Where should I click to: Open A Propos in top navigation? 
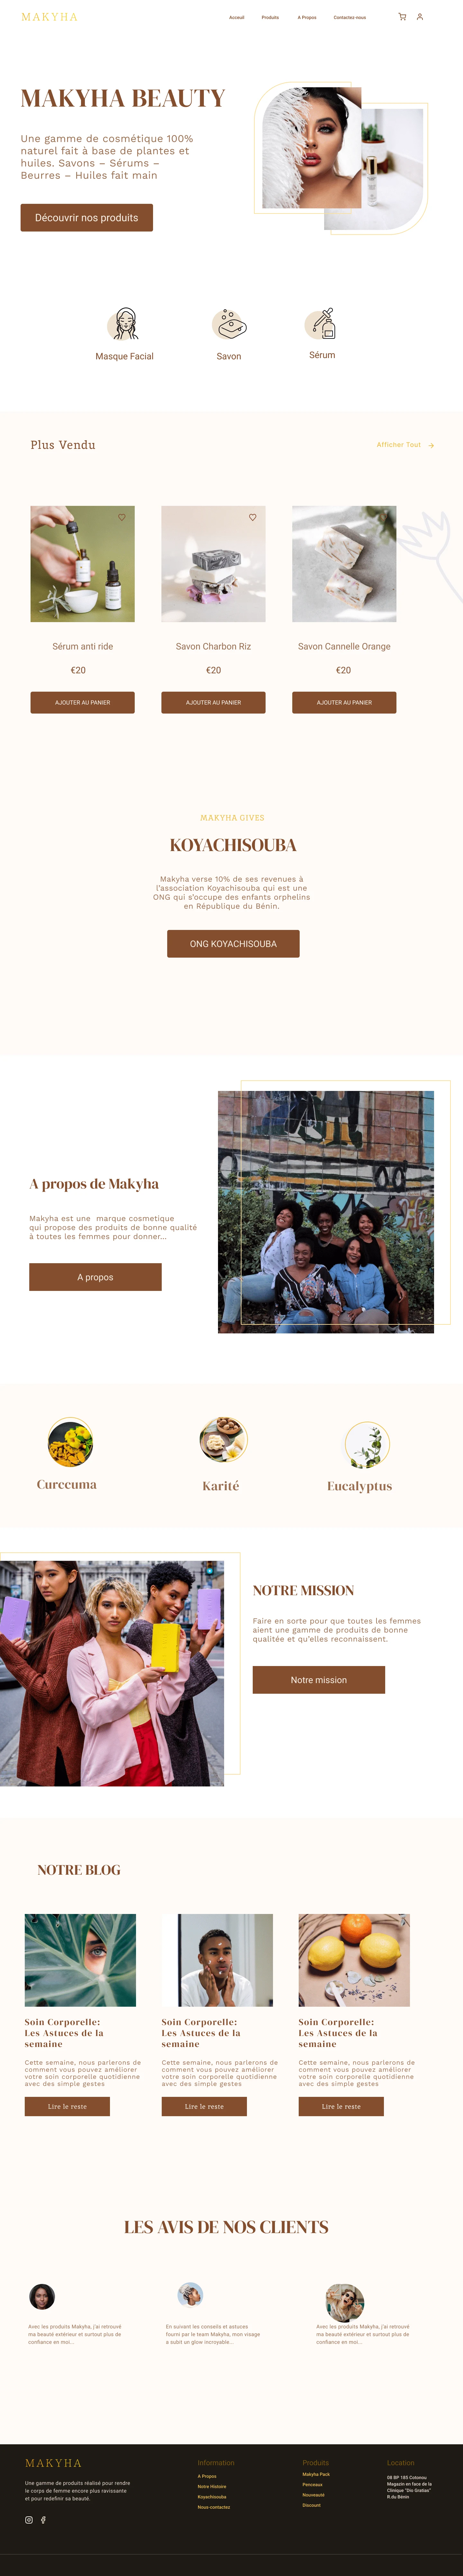click(306, 17)
